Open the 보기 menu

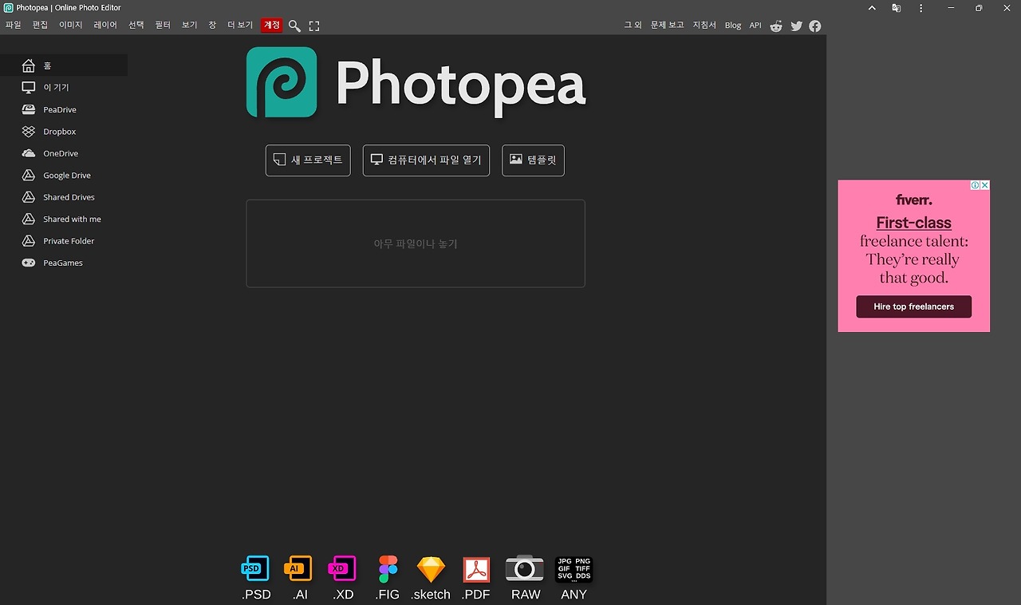click(x=189, y=26)
